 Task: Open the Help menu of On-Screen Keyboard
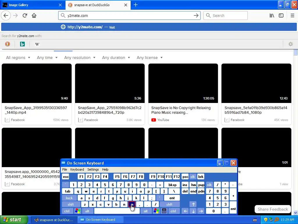pyautogui.click(x=105, y=169)
